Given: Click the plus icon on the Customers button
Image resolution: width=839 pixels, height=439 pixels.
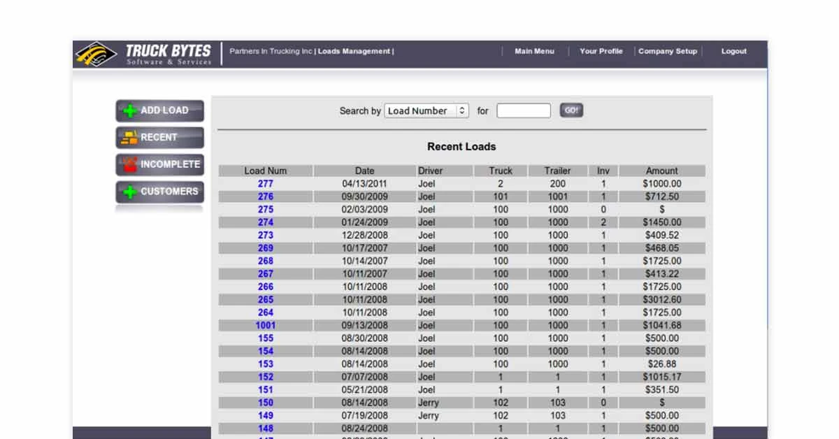Looking at the screenshot, I should click(x=128, y=191).
